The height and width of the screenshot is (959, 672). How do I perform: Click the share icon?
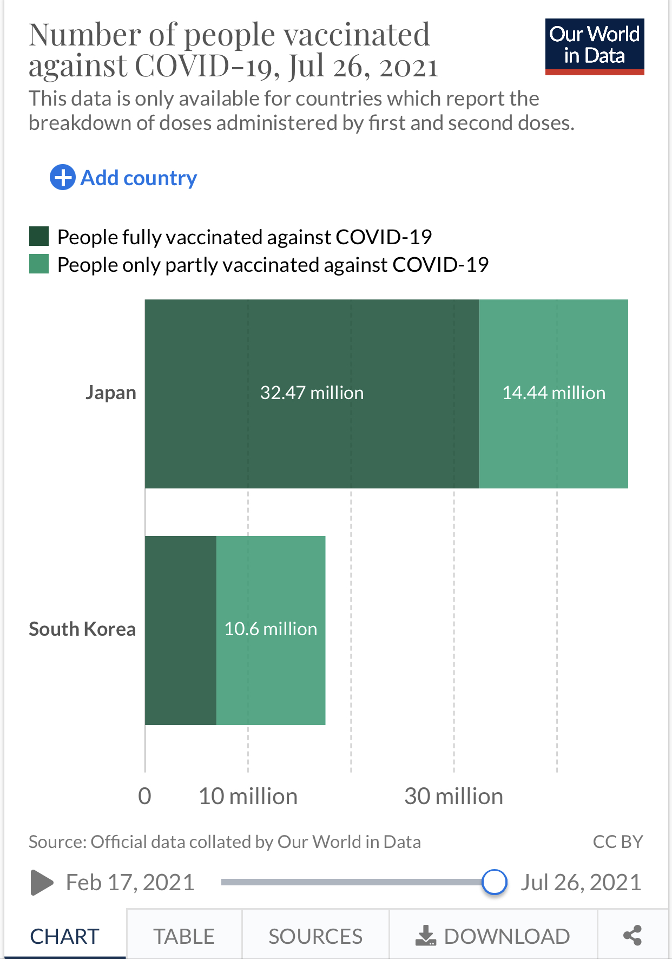point(632,935)
